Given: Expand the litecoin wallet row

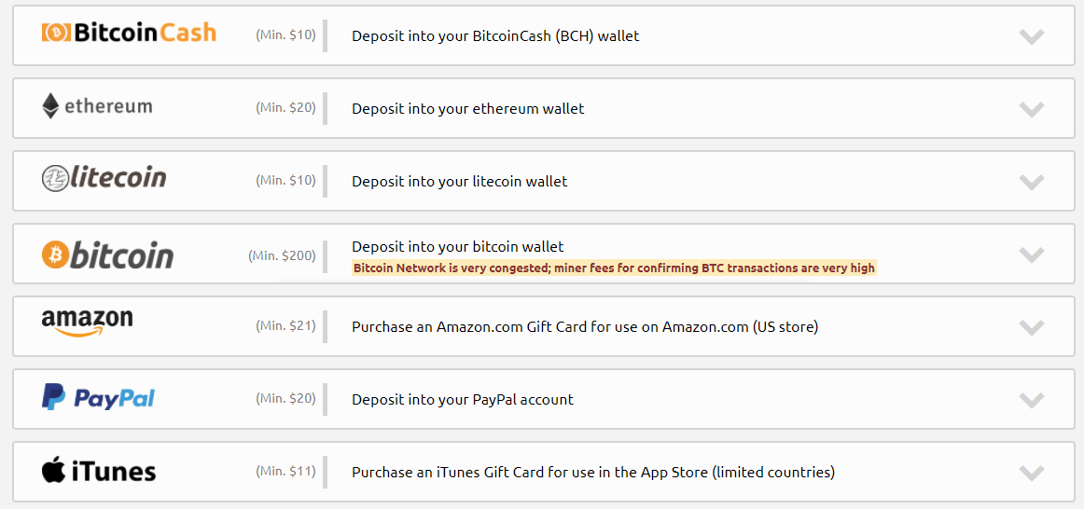Looking at the screenshot, I should pyautogui.click(x=1031, y=182).
